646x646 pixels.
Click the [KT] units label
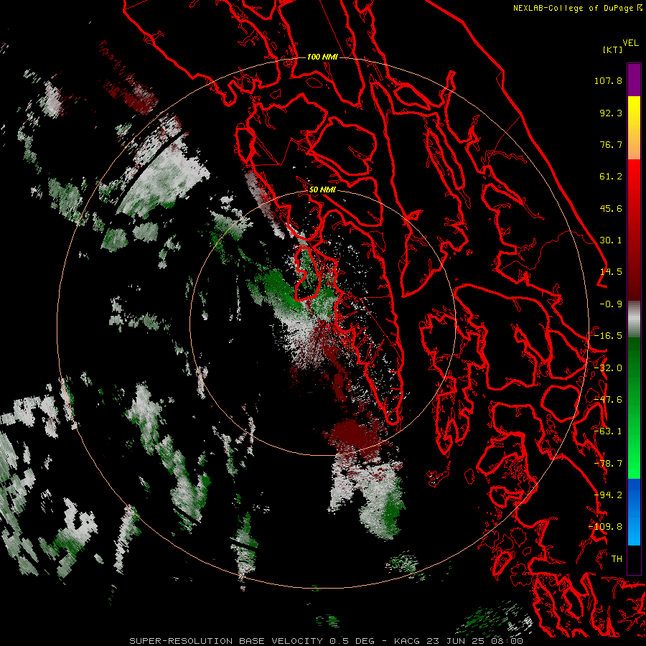pyautogui.click(x=613, y=50)
